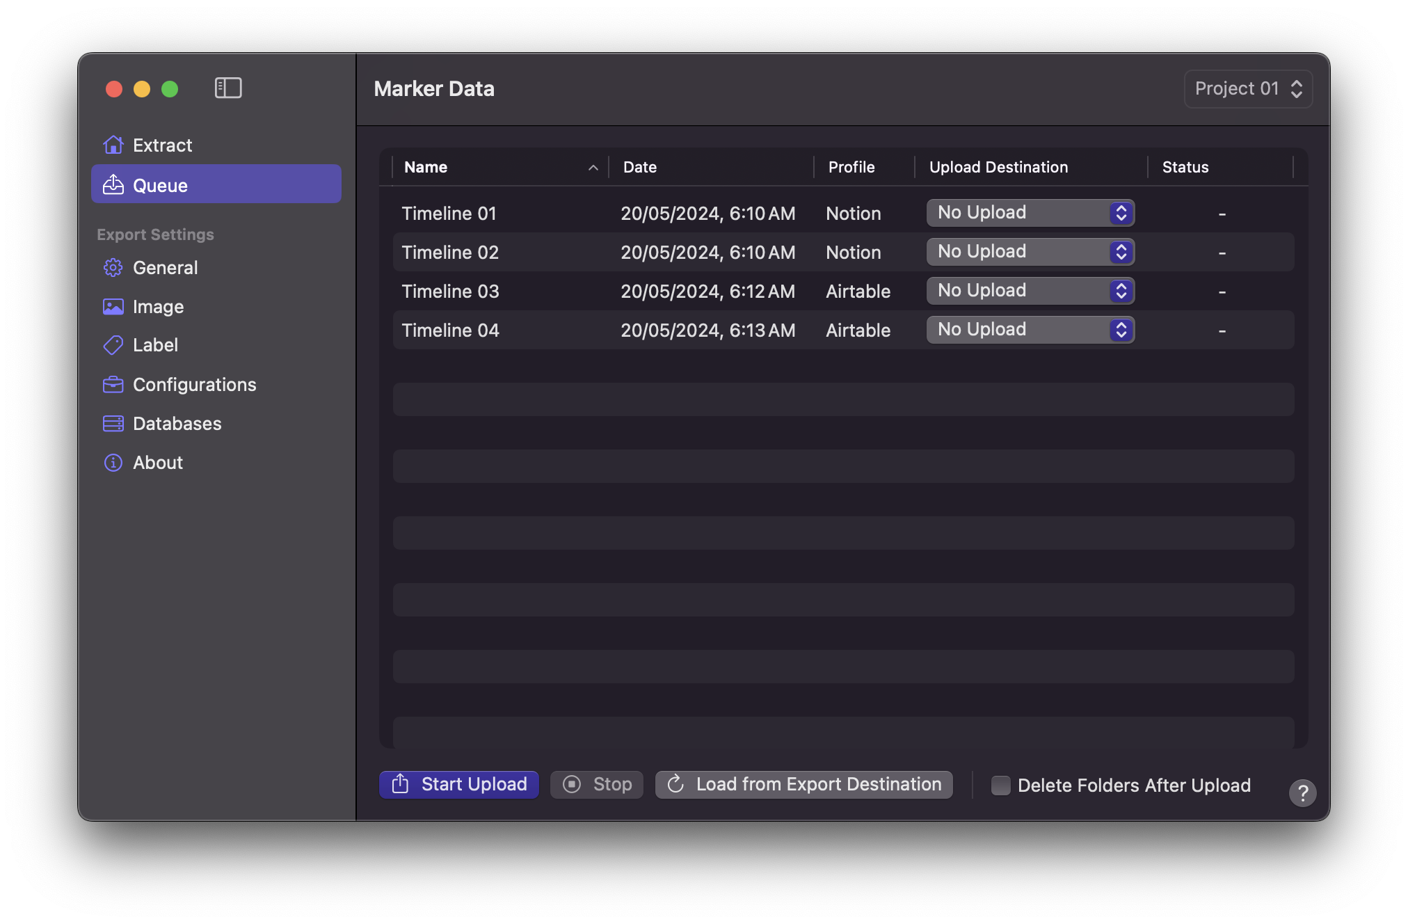The width and height of the screenshot is (1408, 924).
Task: Toggle the sidebar visibility icon
Action: [x=228, y=88]
